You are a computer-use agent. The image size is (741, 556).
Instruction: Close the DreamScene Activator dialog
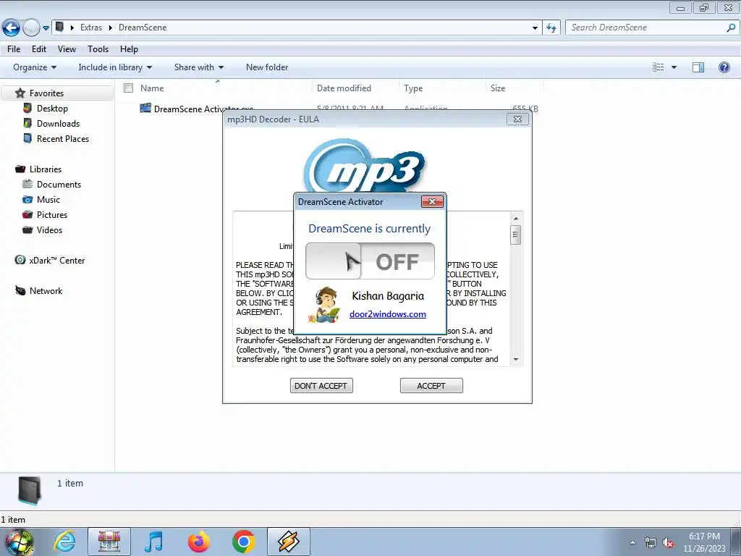coord(432,202)
